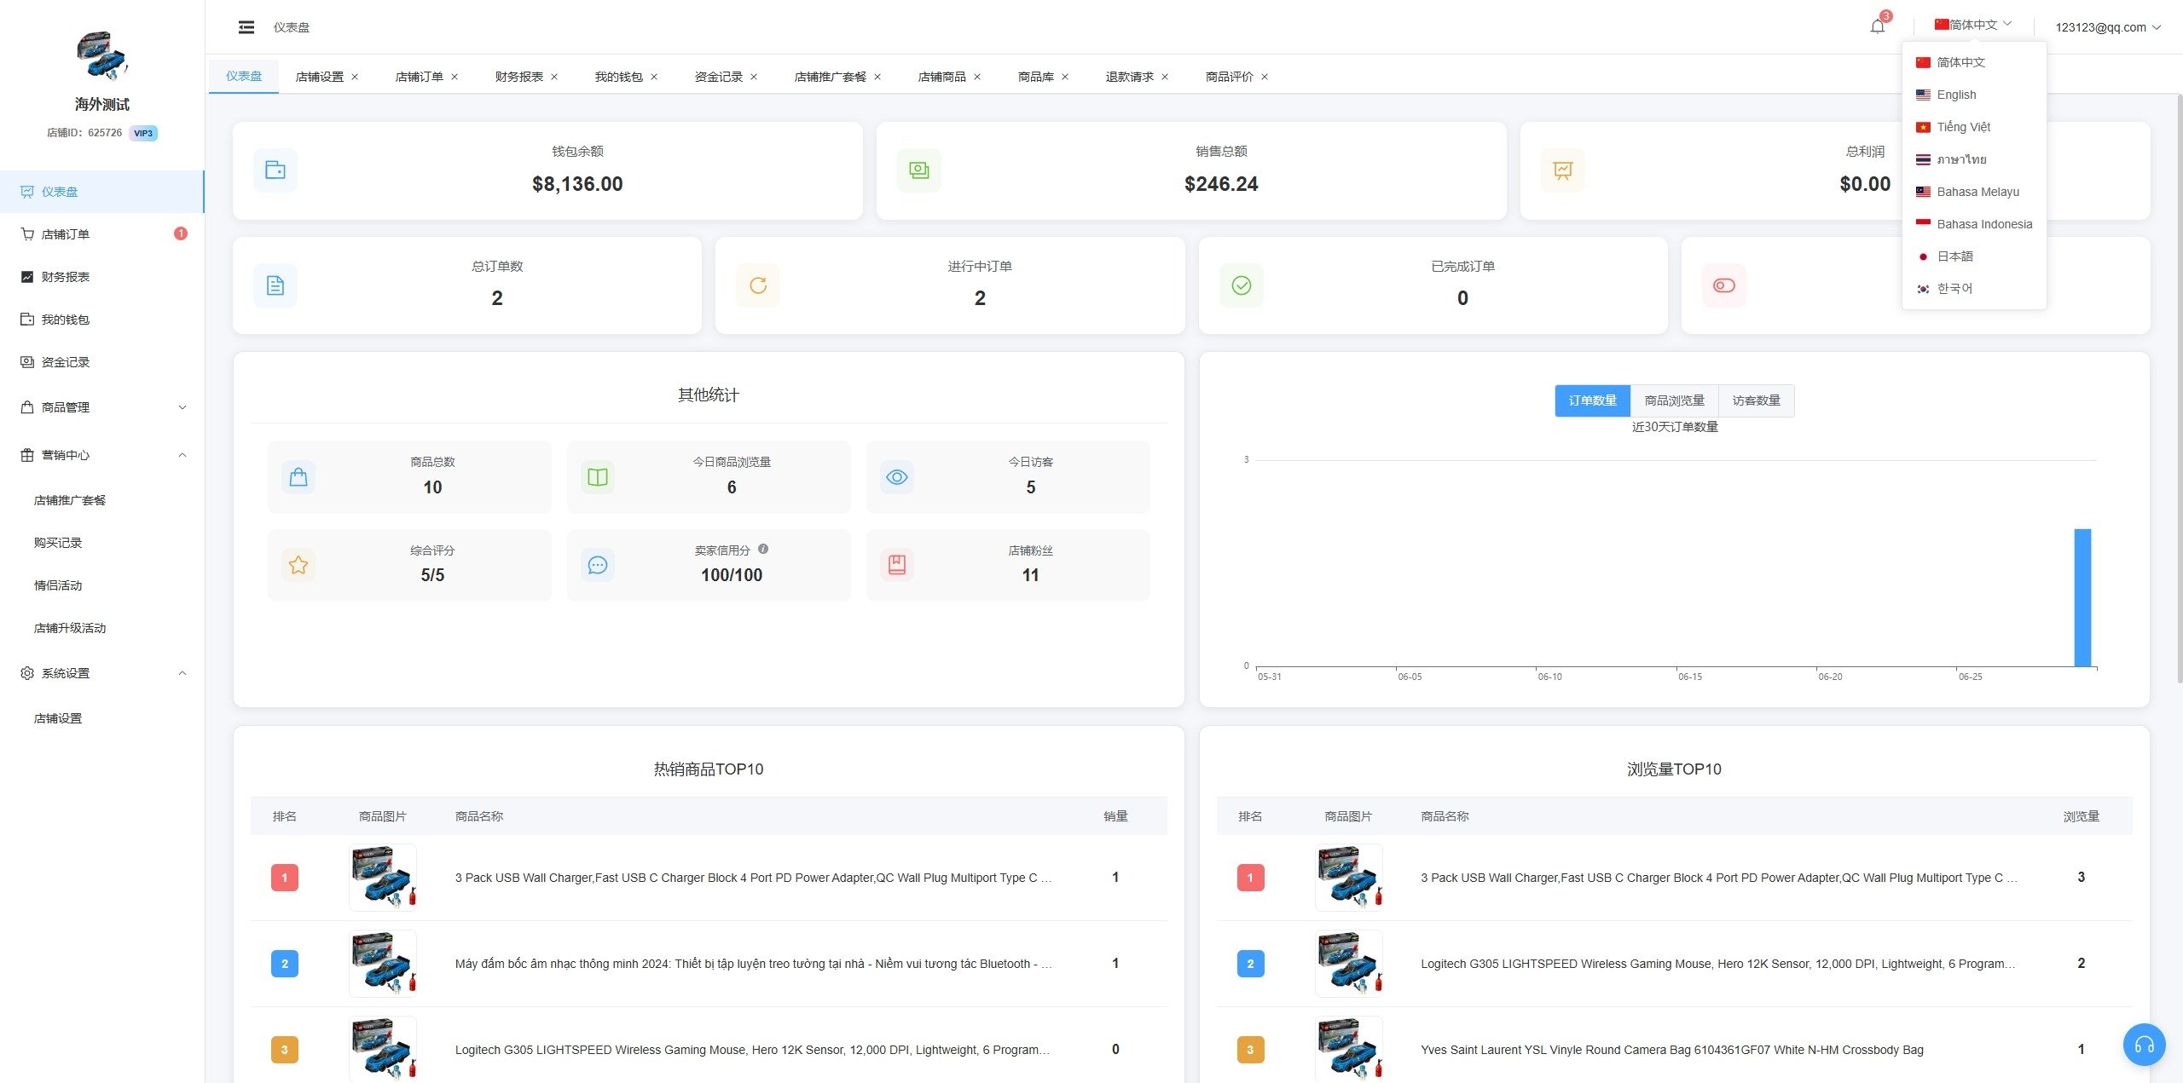
Task: Click the rank 1 hot product thumbnail
Action: 383,877
